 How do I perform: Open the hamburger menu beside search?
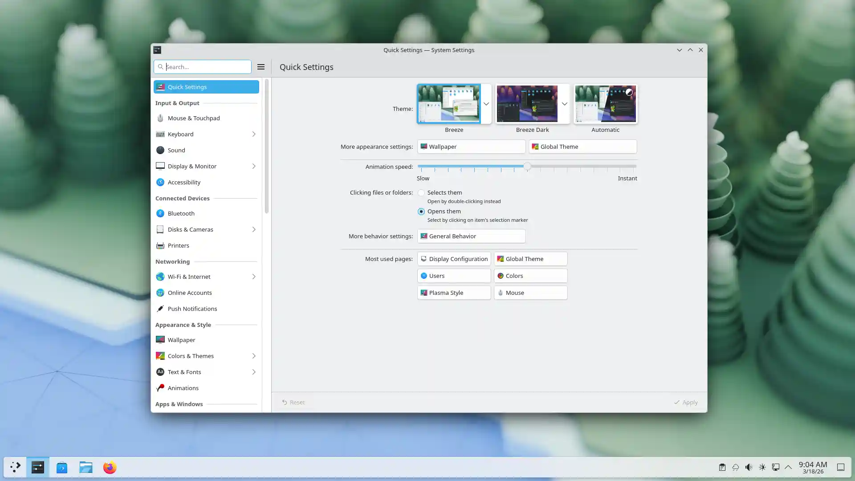(x=261, y=66)
